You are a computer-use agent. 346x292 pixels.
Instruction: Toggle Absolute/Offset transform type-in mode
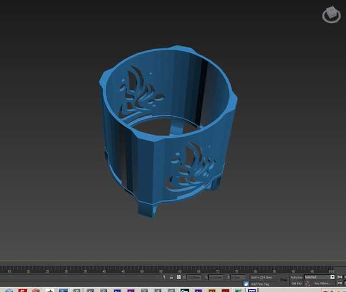pos(179,277)
